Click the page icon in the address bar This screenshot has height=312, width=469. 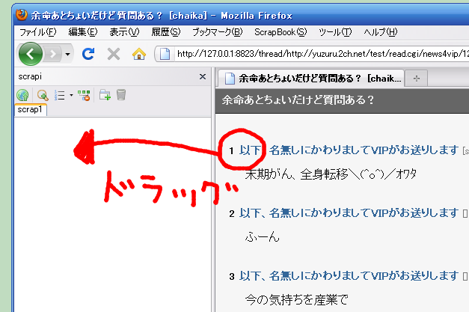coord(165,54)
